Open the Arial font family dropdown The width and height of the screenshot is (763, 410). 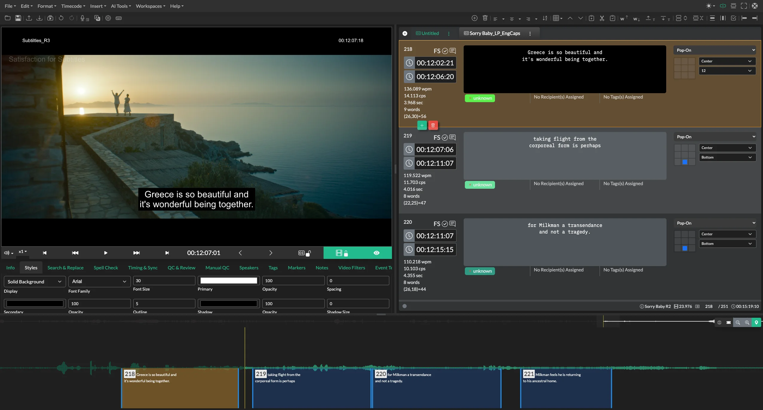tap(99, 282)
